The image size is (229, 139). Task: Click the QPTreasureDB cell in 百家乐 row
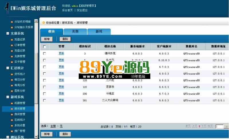(x=192, y=87)
